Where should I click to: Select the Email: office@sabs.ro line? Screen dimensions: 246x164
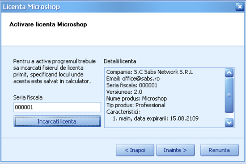point(133,78)
